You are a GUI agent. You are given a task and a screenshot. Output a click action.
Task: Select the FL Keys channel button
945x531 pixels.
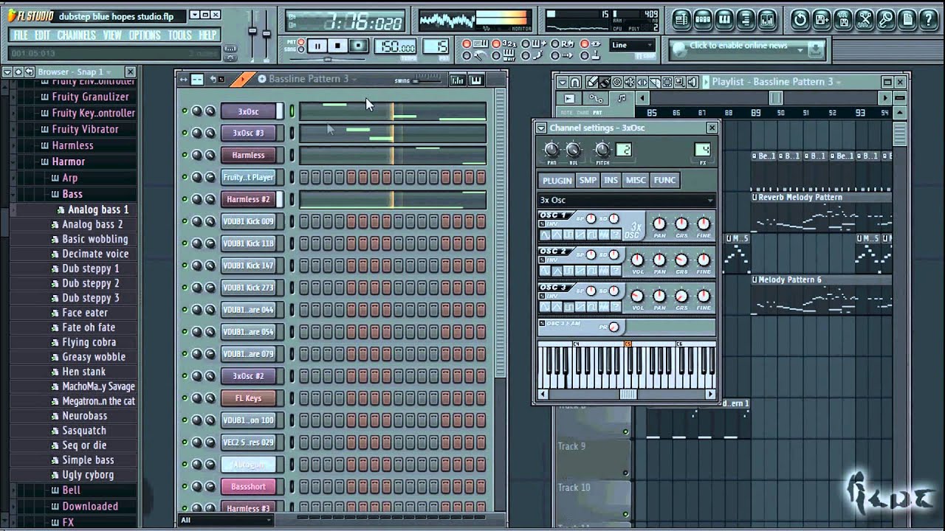coord(248,398)
